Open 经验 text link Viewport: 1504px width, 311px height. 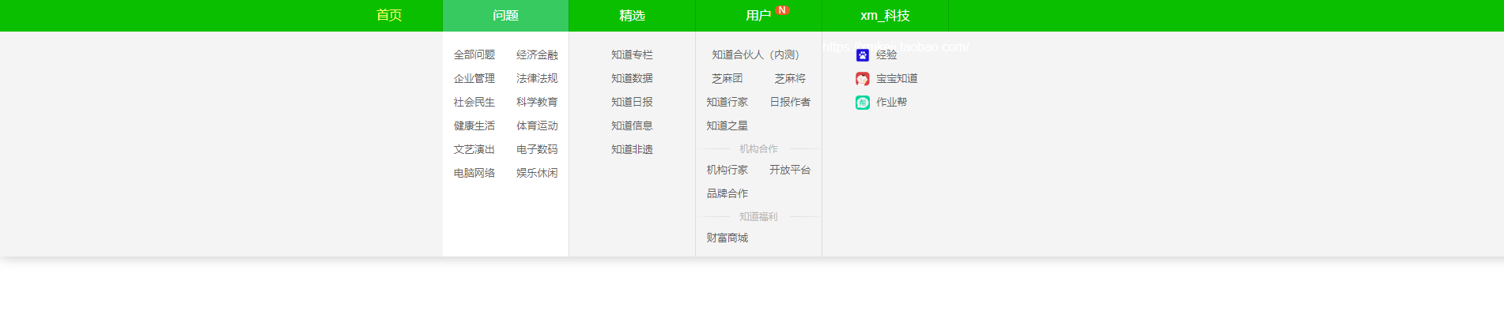886,54
